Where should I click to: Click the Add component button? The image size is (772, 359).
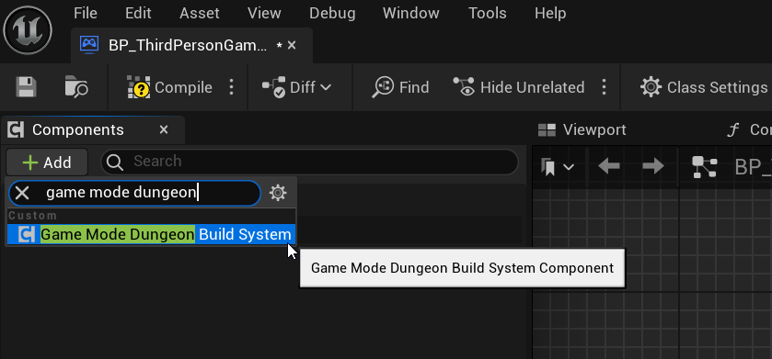pos(47,163)
